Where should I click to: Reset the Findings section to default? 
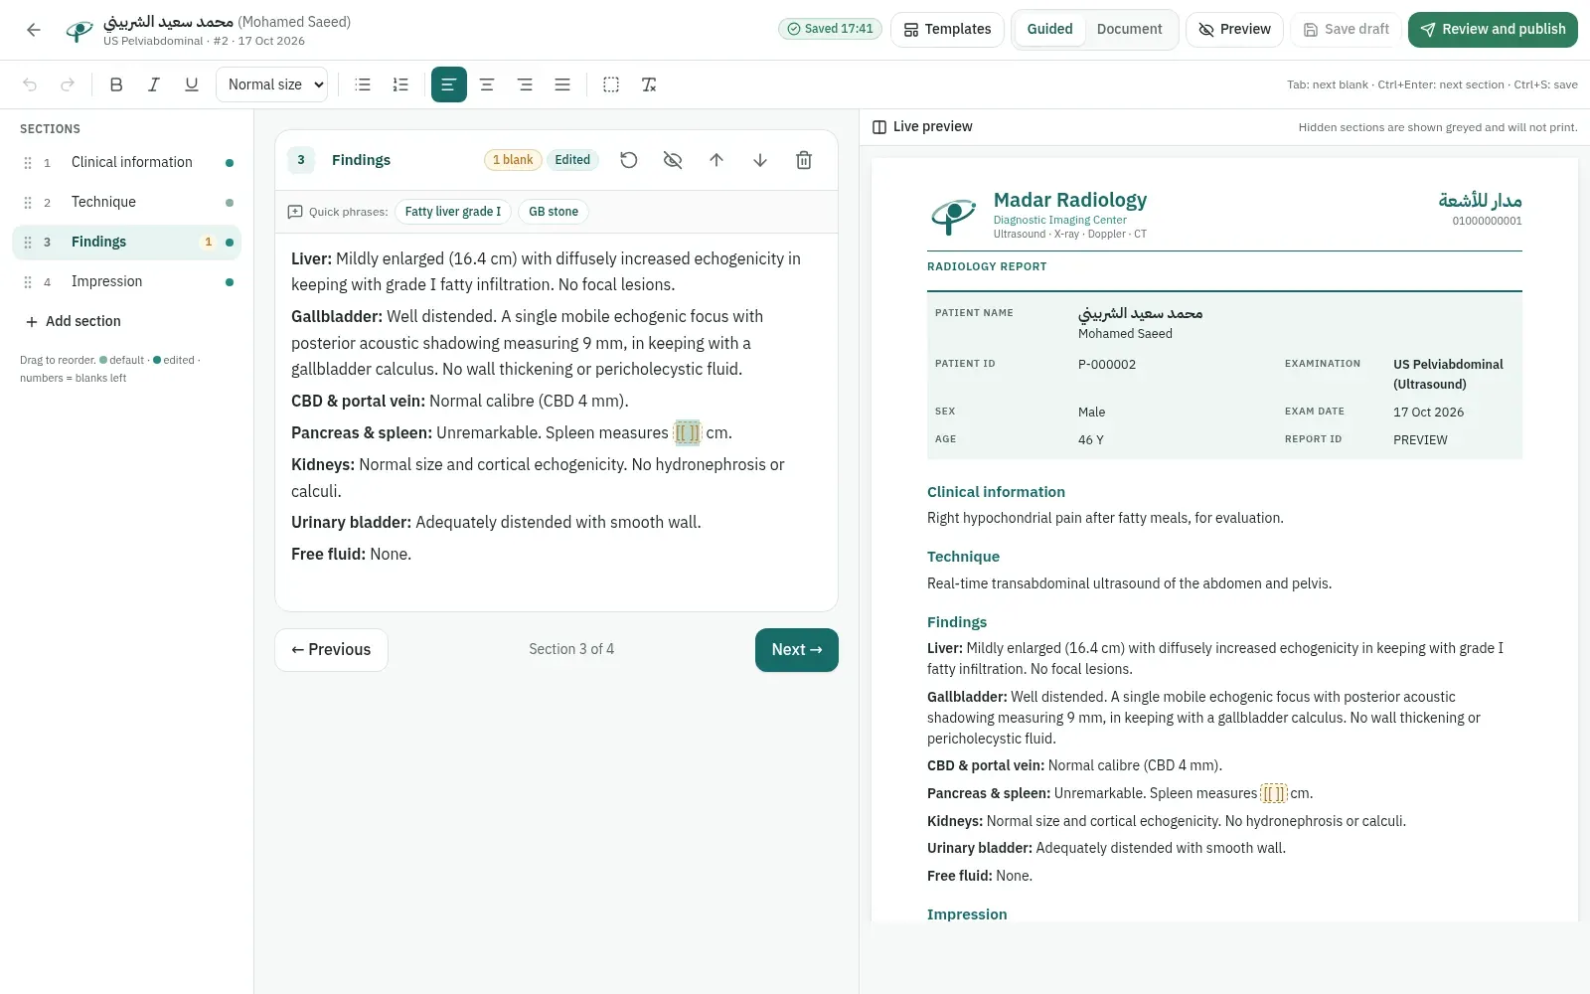tap(629, 160)
